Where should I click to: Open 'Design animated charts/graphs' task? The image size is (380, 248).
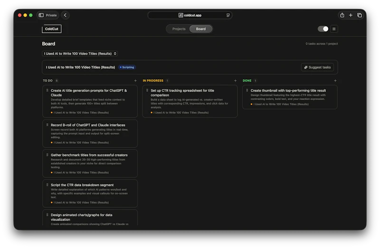tap(90, 218)
